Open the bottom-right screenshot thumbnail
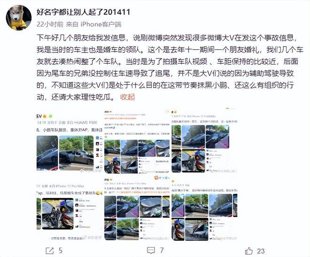 coord(204,208)
